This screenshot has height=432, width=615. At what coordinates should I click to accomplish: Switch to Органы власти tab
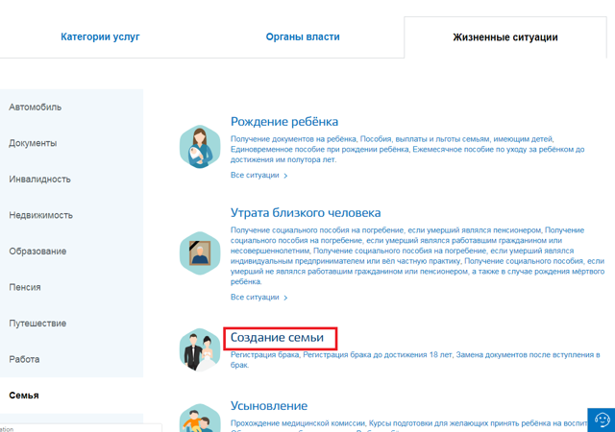[x=303, y=36]
